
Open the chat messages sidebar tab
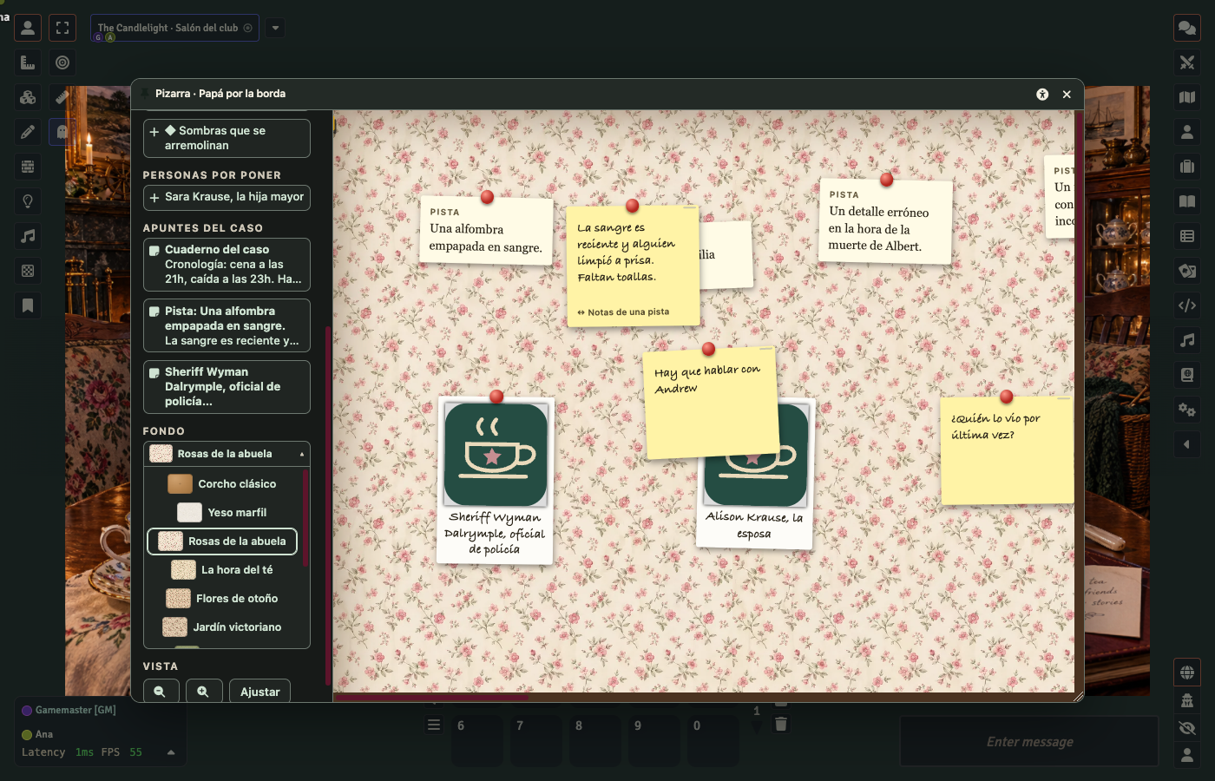click(x=1186, y=28)
